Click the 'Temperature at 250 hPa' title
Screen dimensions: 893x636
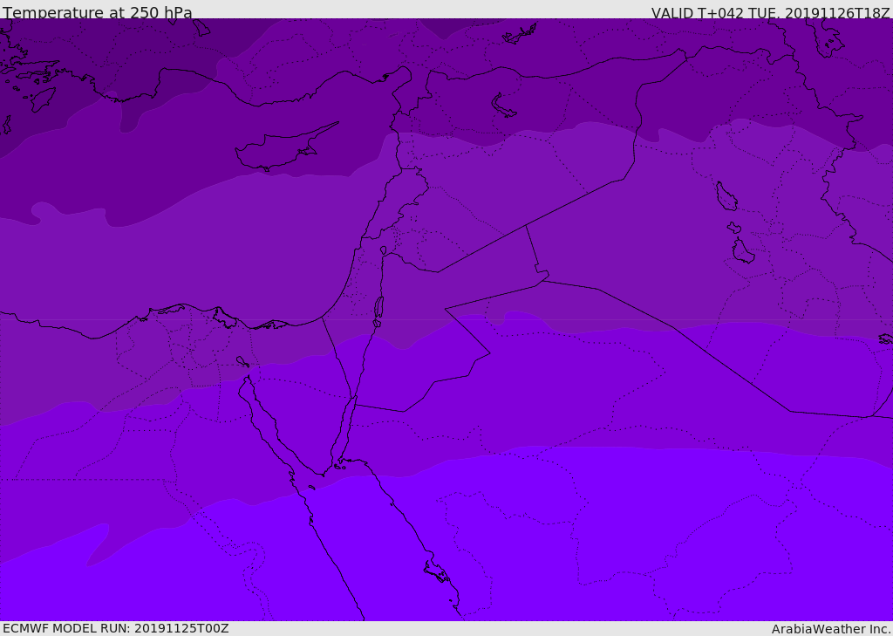point(98,12)
